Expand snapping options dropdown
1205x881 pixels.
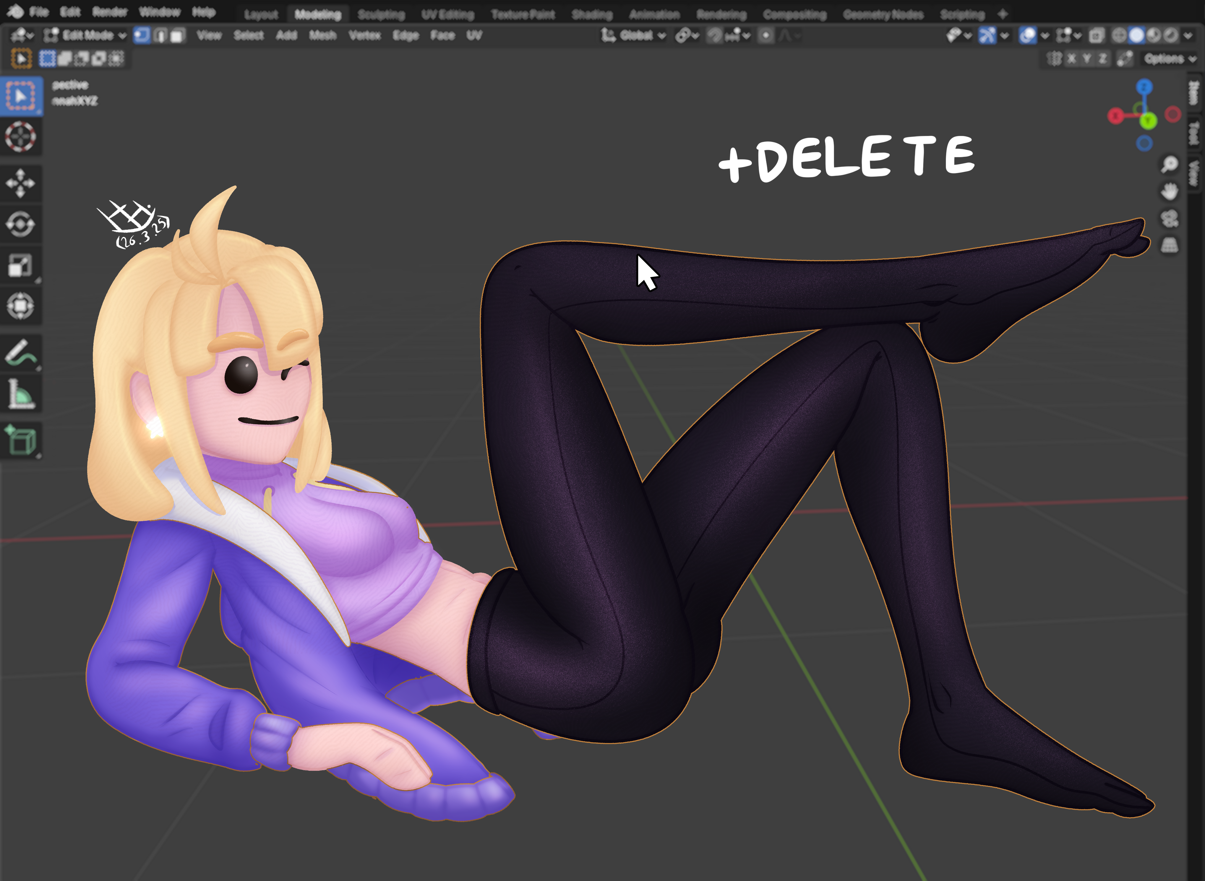pos(738,36)
